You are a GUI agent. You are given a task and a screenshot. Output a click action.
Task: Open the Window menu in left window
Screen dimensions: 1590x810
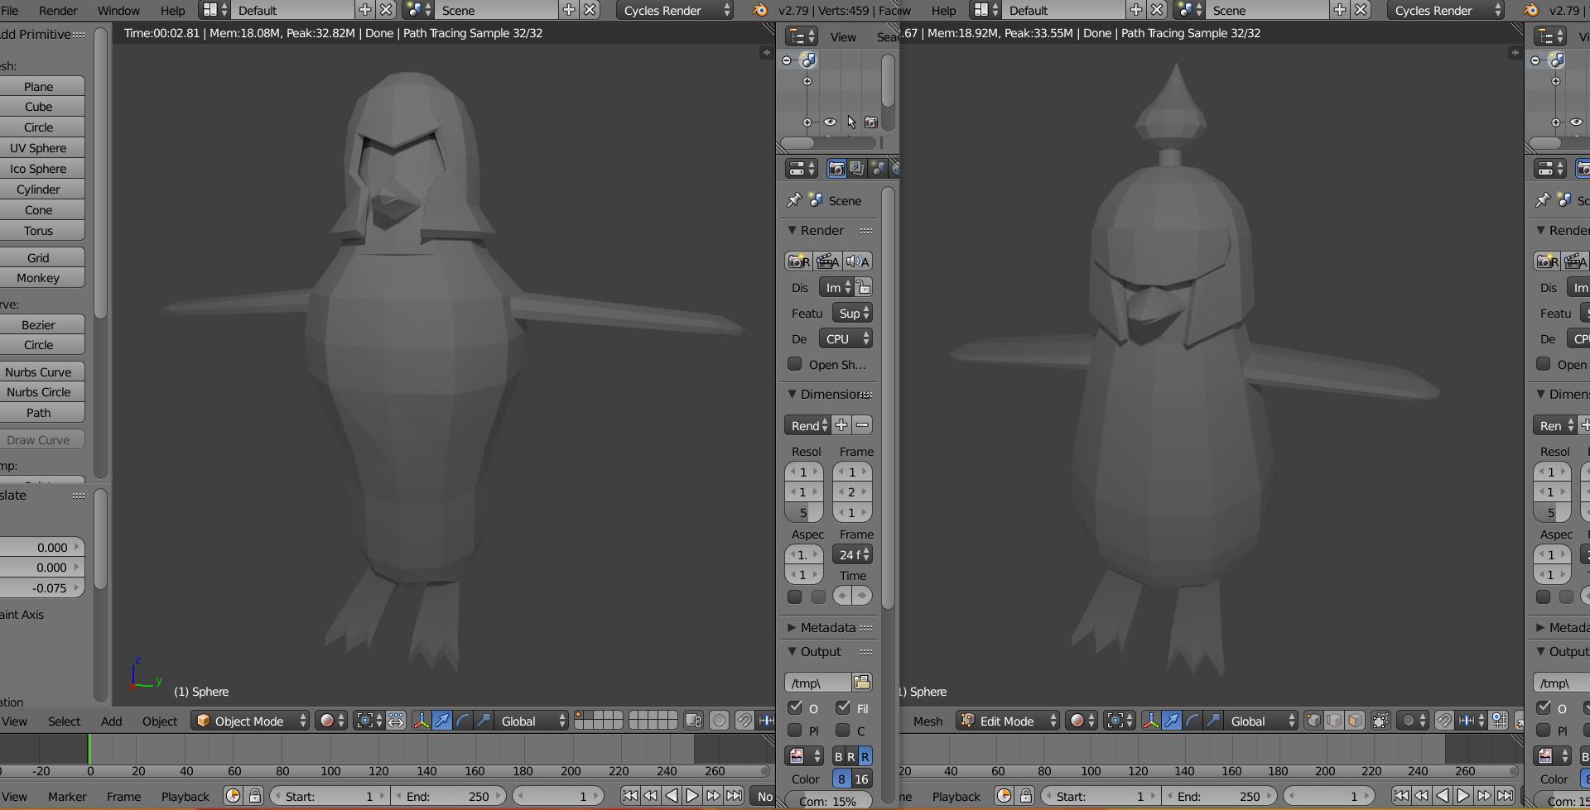click(x=118, y=10)
